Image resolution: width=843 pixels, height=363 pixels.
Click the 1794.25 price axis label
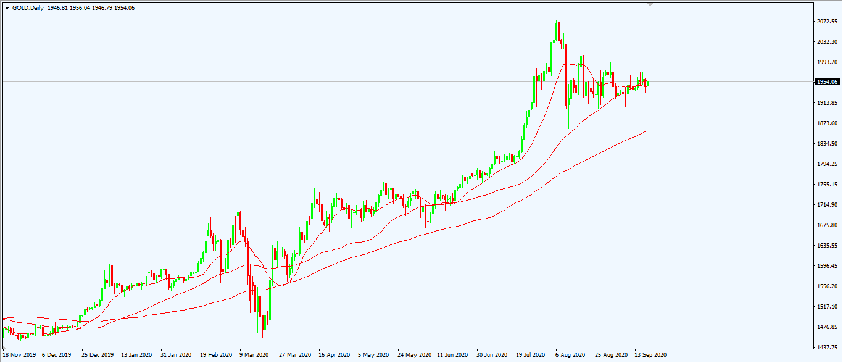coord(827,164)
